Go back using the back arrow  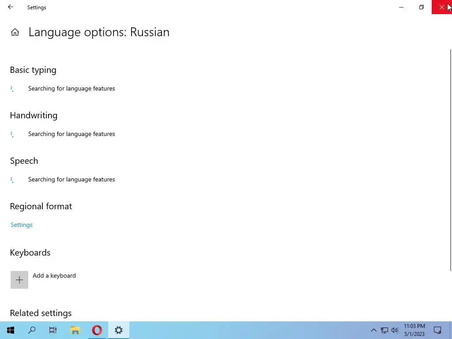click(x=11, y=7)
